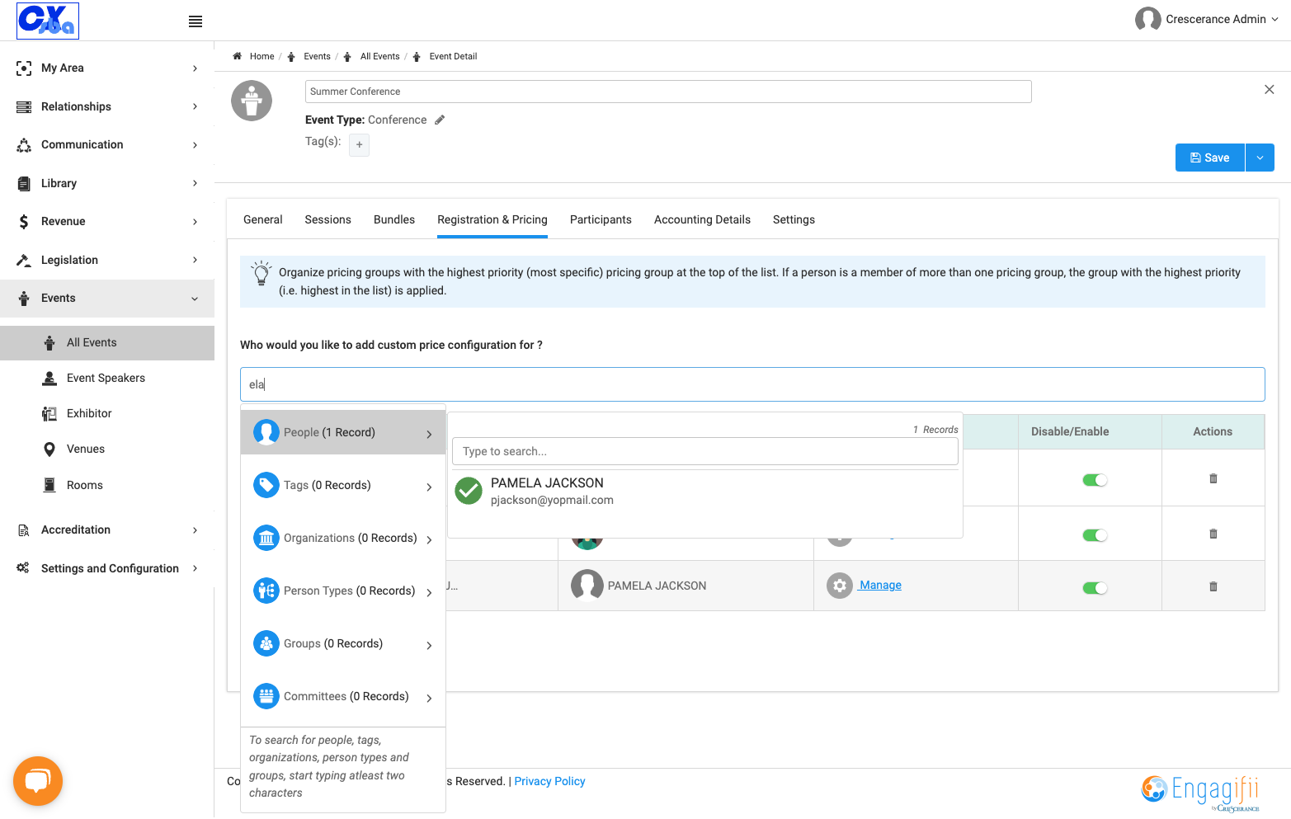The image size is (1291, 819).
Task: Click the company logo at top left
Action: [48, 21]
